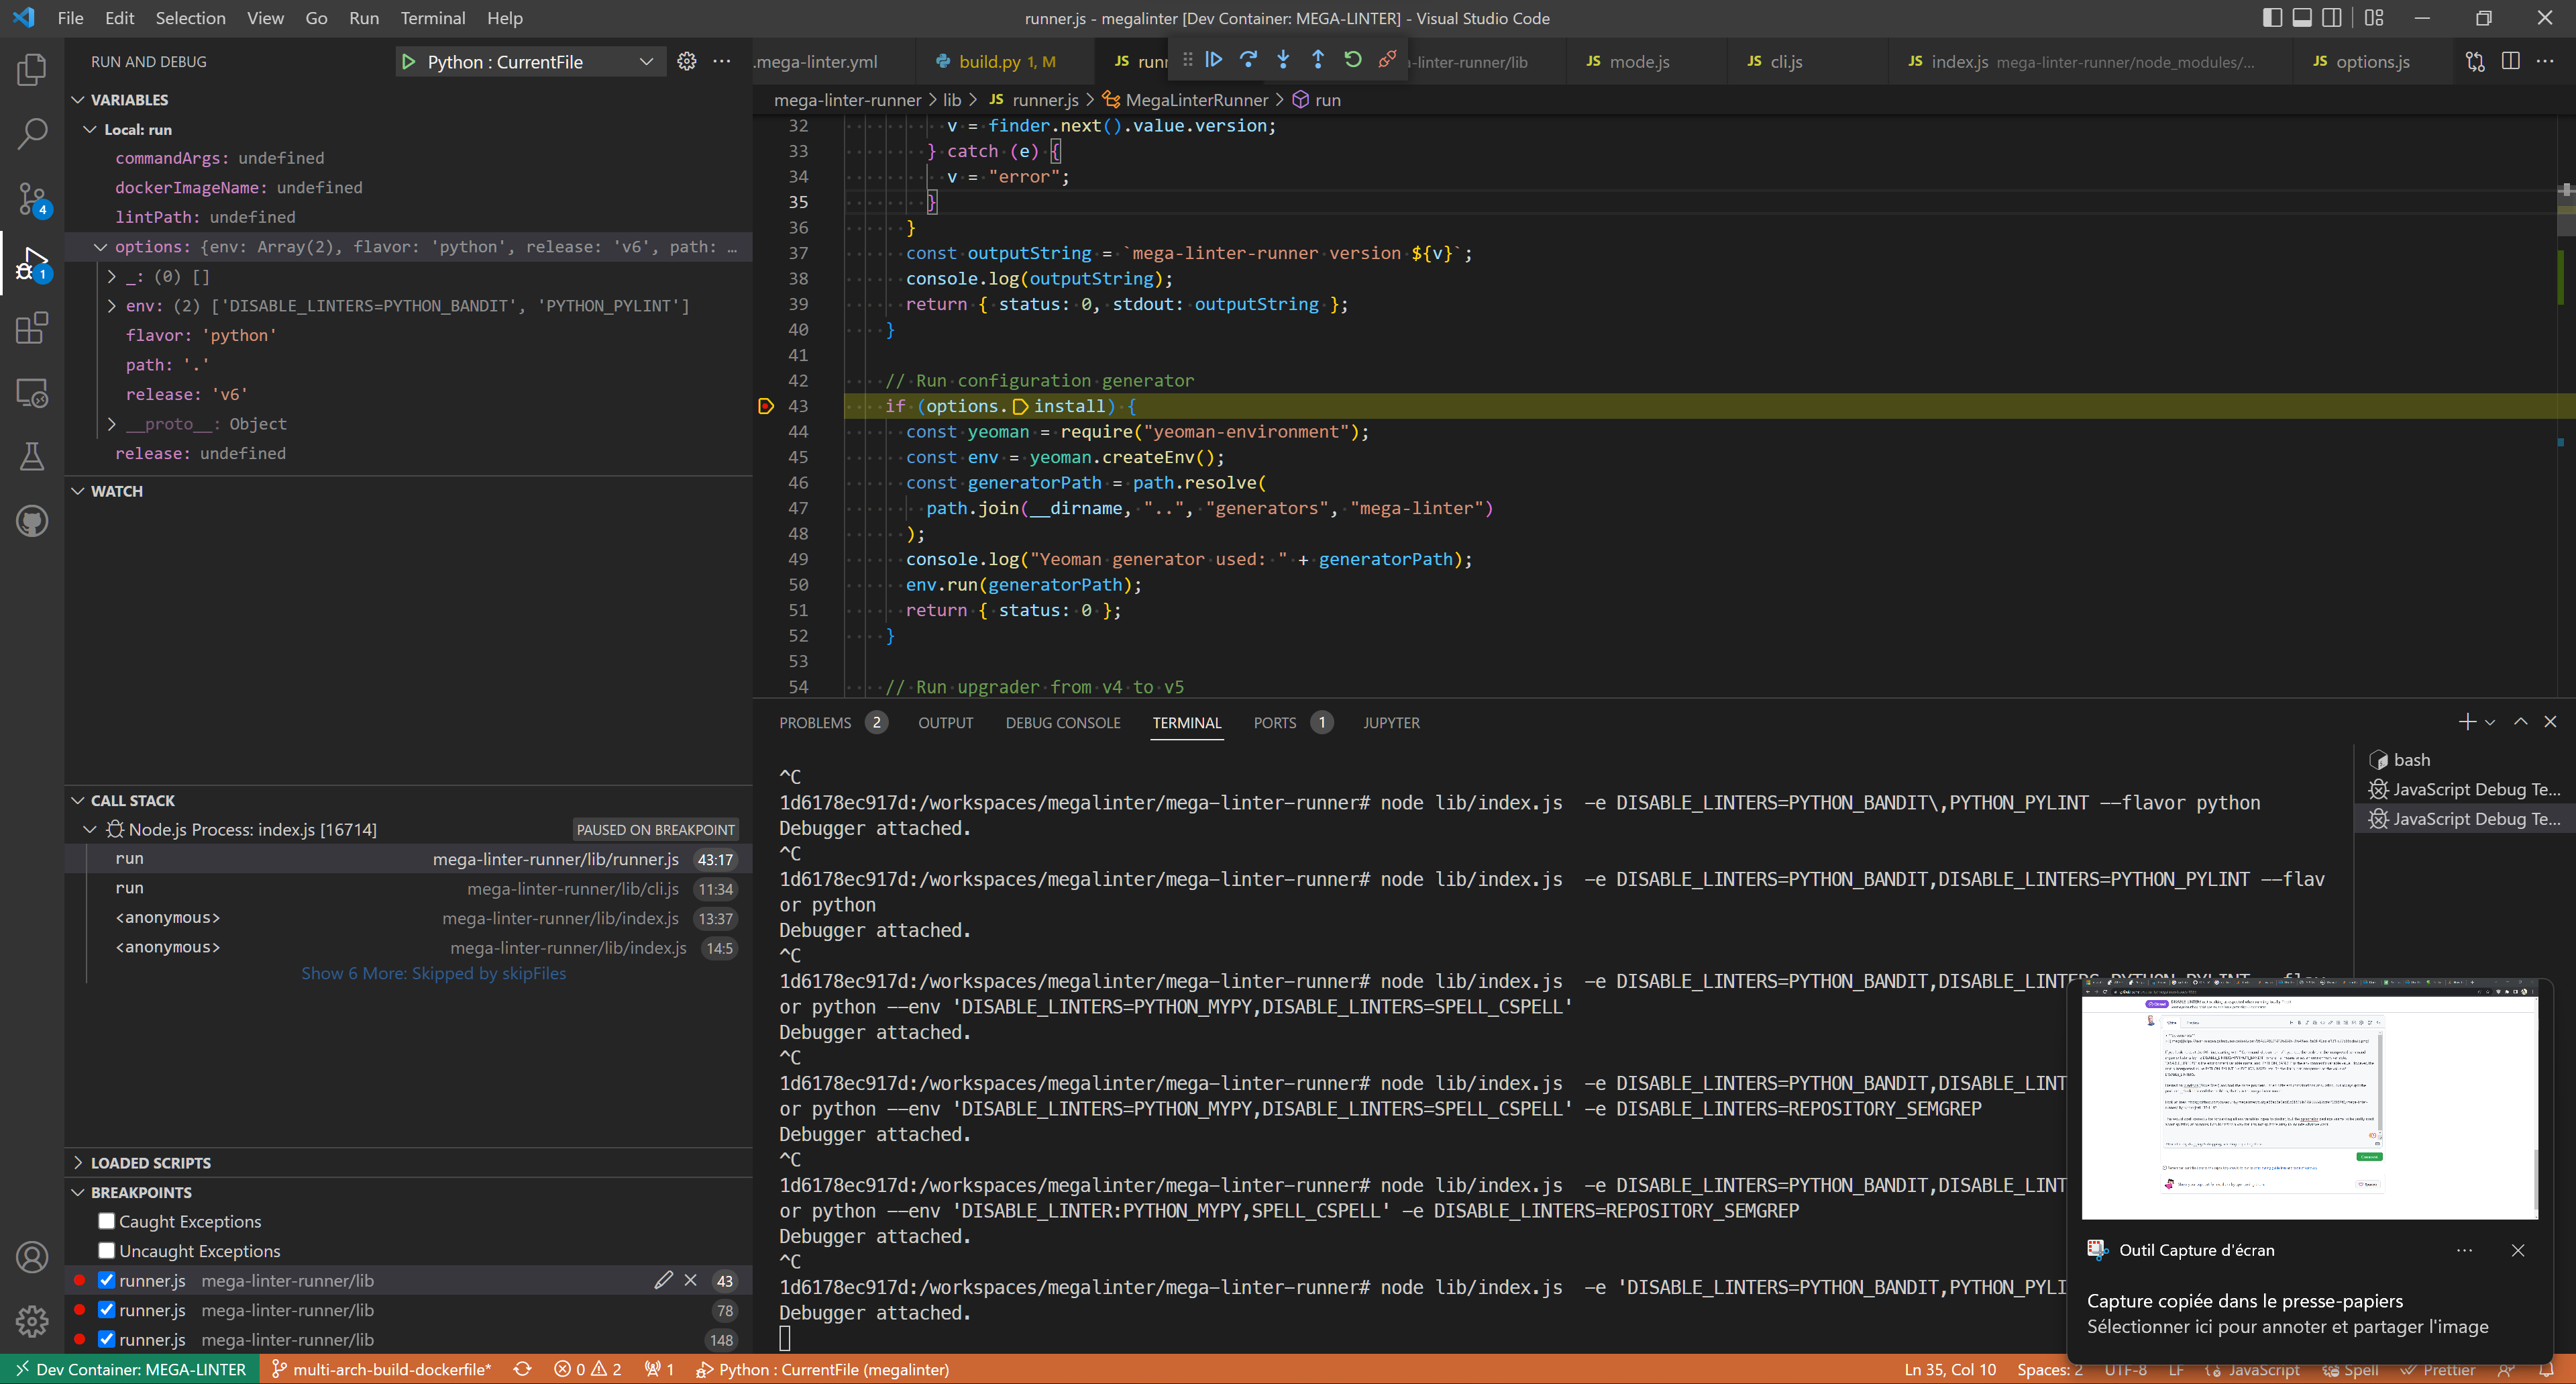Uncheck the Uncaught Exceptions checkbox
The image size is (2576, 1384).
tap(106, 1250)
